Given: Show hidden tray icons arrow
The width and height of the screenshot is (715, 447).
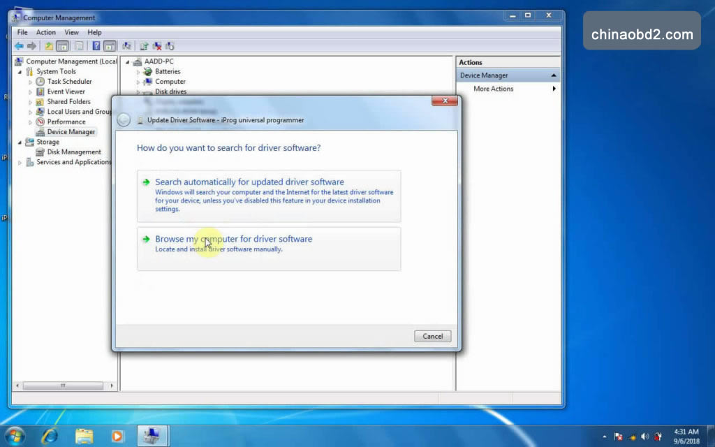Looking at the screenshot, I should tap(605, 437).
